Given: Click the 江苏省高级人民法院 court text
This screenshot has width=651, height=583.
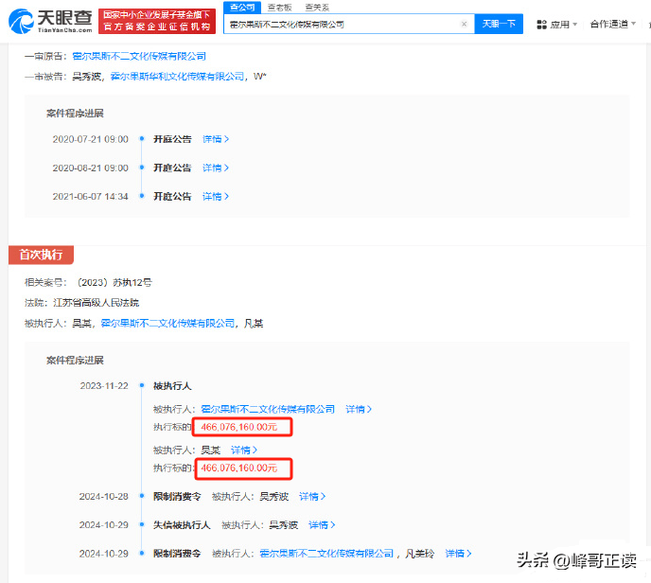Looking at the screenshot, I should (96, 303).
